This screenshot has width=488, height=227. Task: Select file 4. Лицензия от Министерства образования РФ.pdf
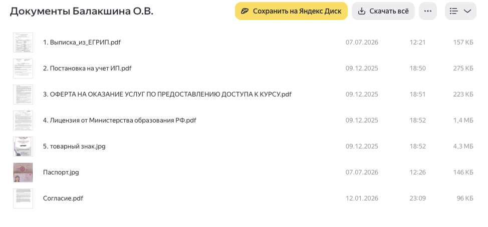120,120
